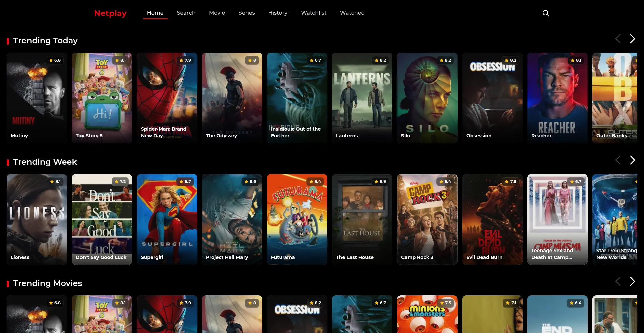Open The Last House card
Image resolution: width=644 pixels, height=333 pixels.
point(362,219)
